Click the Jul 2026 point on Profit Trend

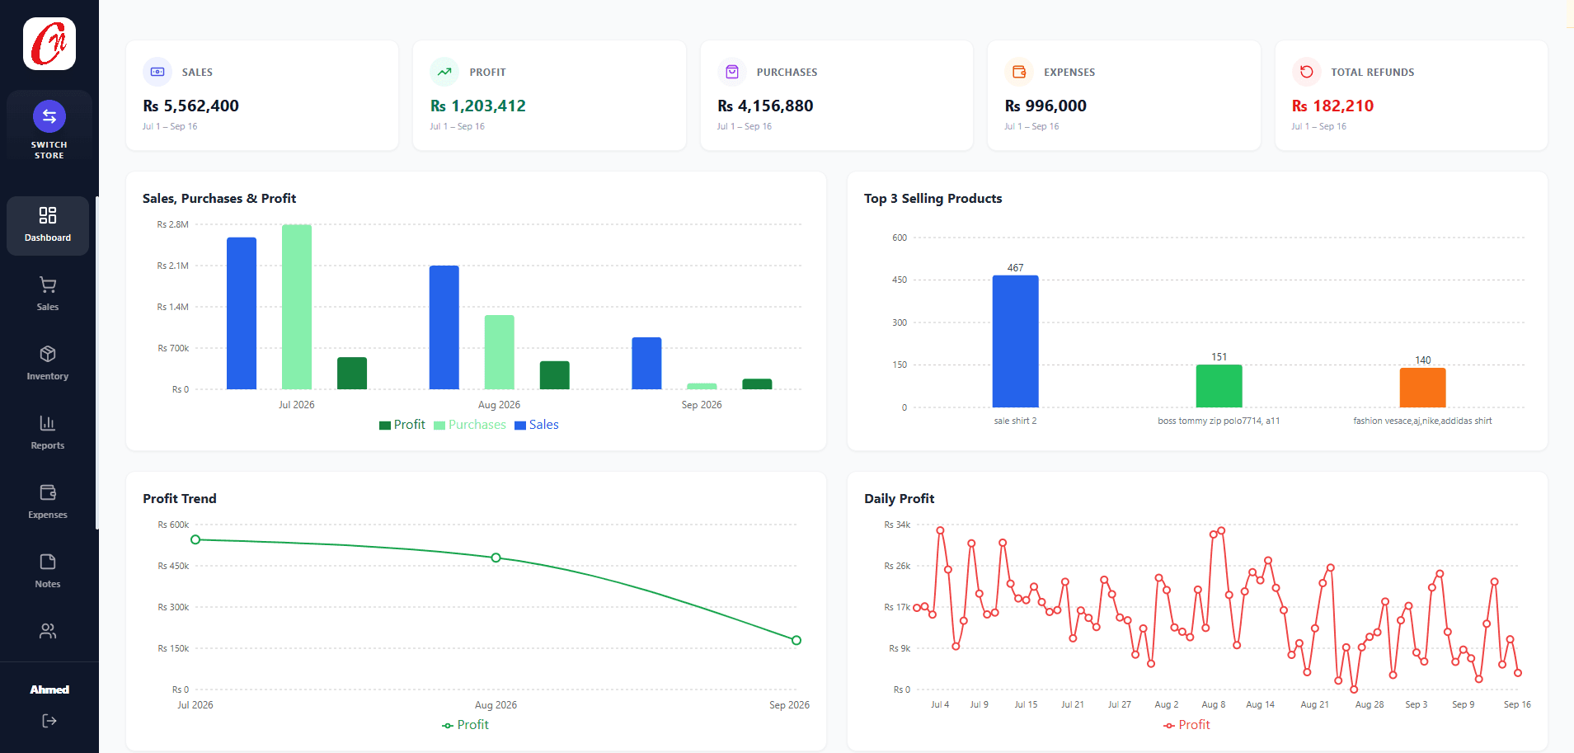[x=195, y=539]
